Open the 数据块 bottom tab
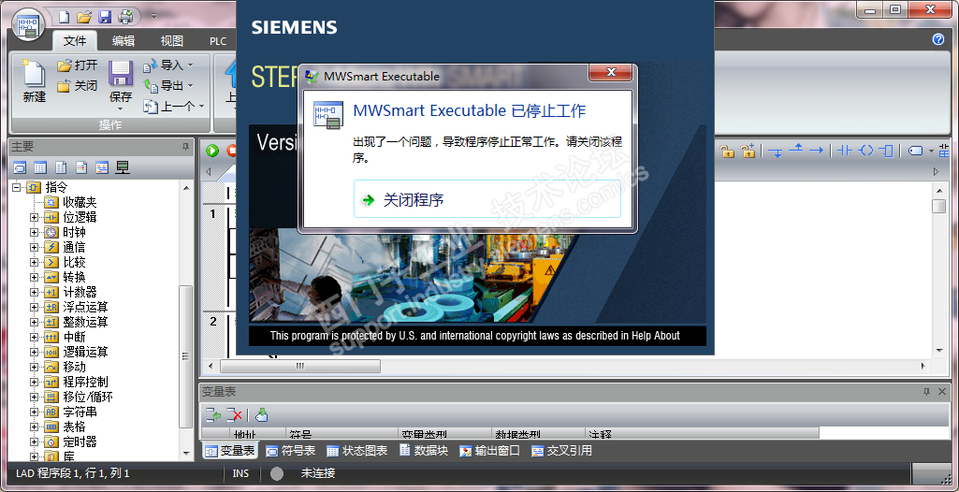Screen dimensions: 959x492 tap(424, 451)
